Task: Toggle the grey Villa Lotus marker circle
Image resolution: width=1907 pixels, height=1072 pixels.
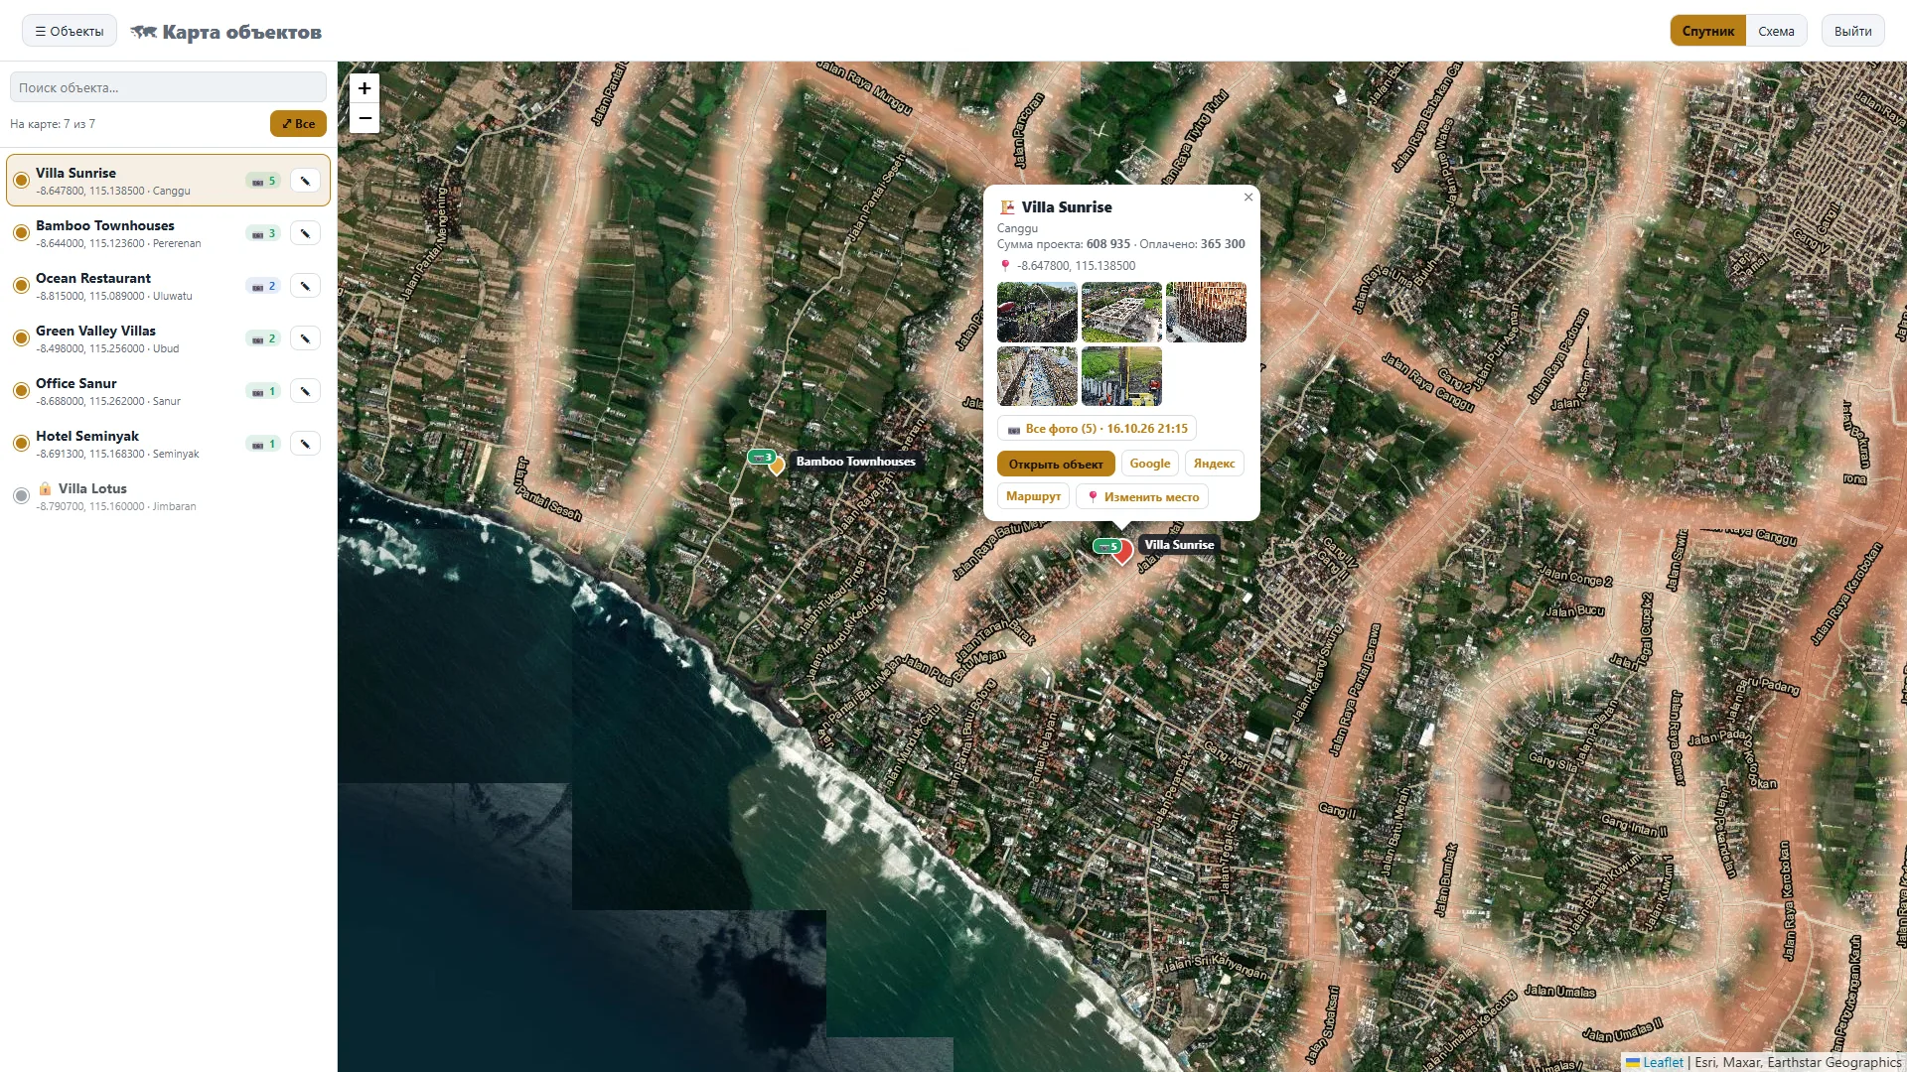Action: tap(21, 496)
